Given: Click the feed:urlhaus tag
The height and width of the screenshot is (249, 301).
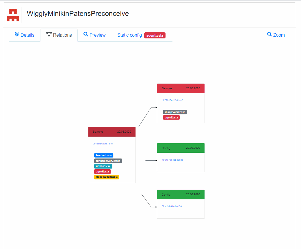Looking at the screenshot, I should click(104, 155).
